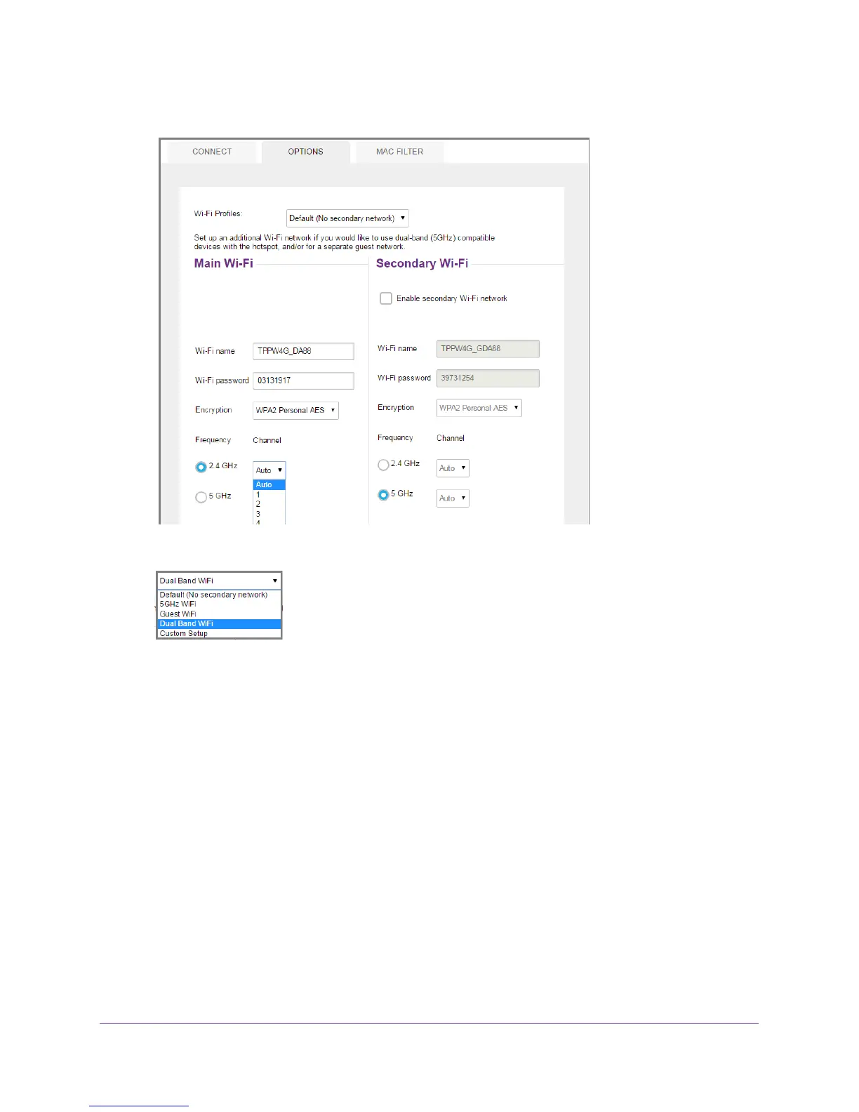
Task: Choose channel 1 in the channel list
Action: pyautogui.click(x=269, y=495)
